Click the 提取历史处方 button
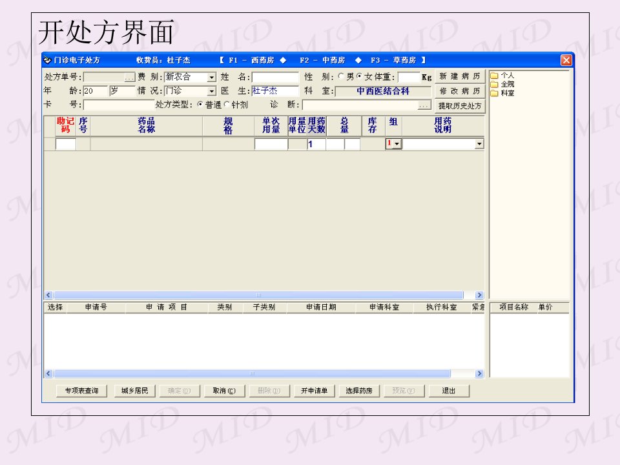 coord(460,106)
